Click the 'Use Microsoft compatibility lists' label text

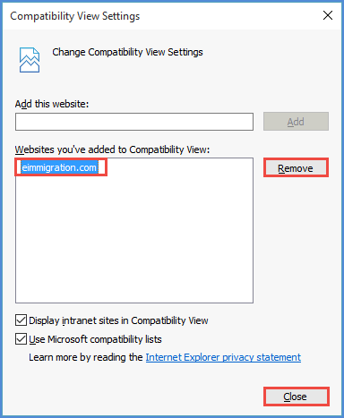(95, 339)
